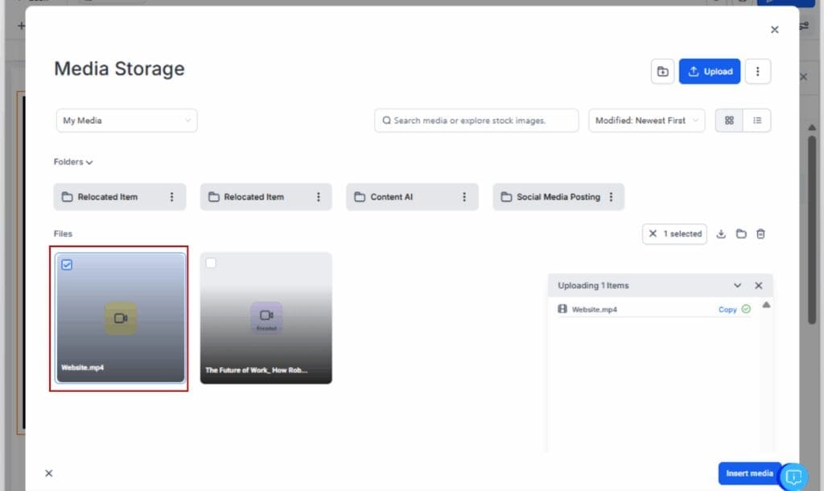
Task: Check The Future of Work video checkbox
Action: [211, 263]
